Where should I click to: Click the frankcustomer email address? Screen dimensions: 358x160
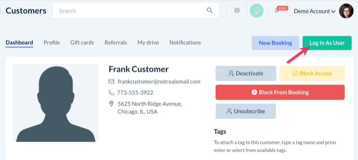[x=159, y=81]
